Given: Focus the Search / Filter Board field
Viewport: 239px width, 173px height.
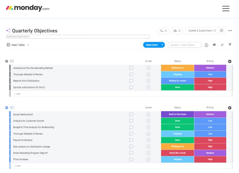Looking at the screenshot, I should click(185, 45).
